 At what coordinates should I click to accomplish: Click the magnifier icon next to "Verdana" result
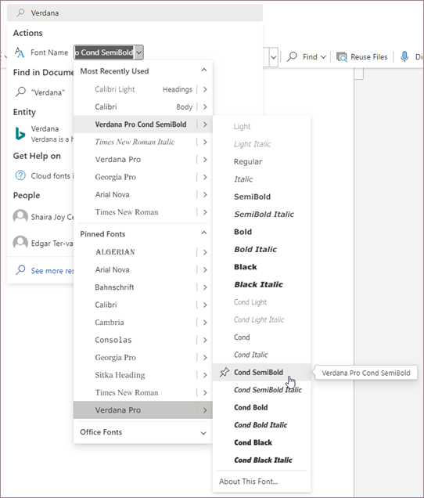pyautogui.click(x=20, y=92)
